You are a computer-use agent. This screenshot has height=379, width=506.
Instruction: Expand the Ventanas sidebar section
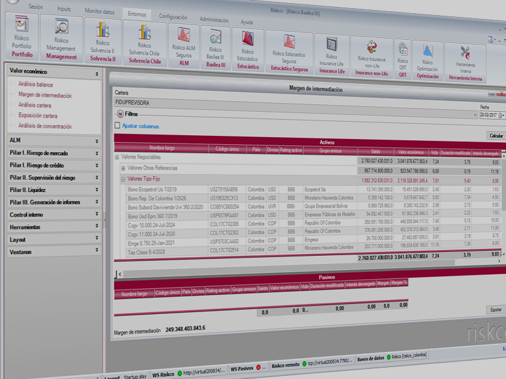(97, 250)
